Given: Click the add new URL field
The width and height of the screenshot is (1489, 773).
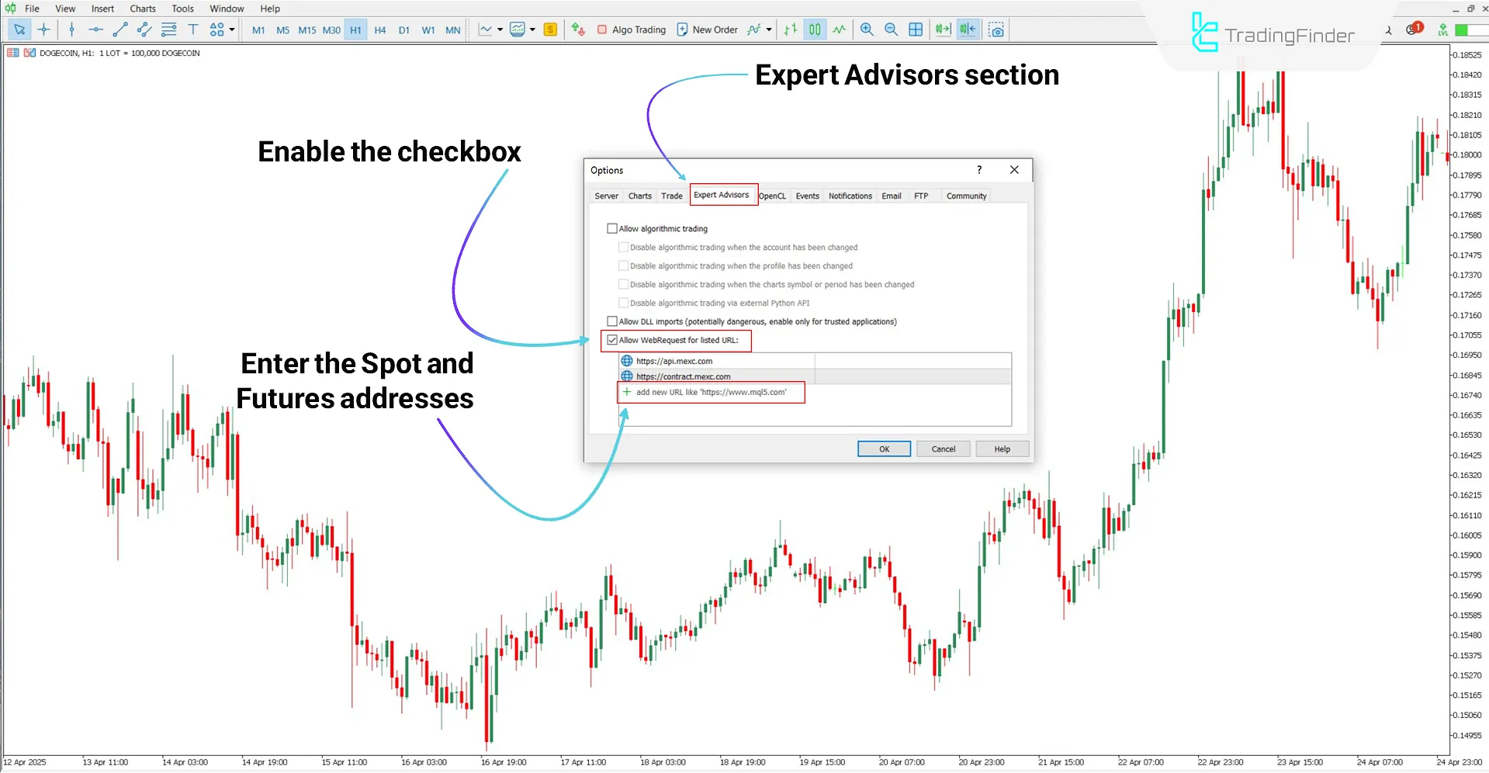Looking at the screenshot, I should (711, 393).
